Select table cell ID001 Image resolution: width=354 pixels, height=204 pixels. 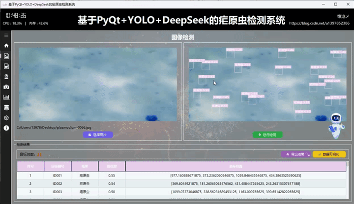click(x=58, y=175)
